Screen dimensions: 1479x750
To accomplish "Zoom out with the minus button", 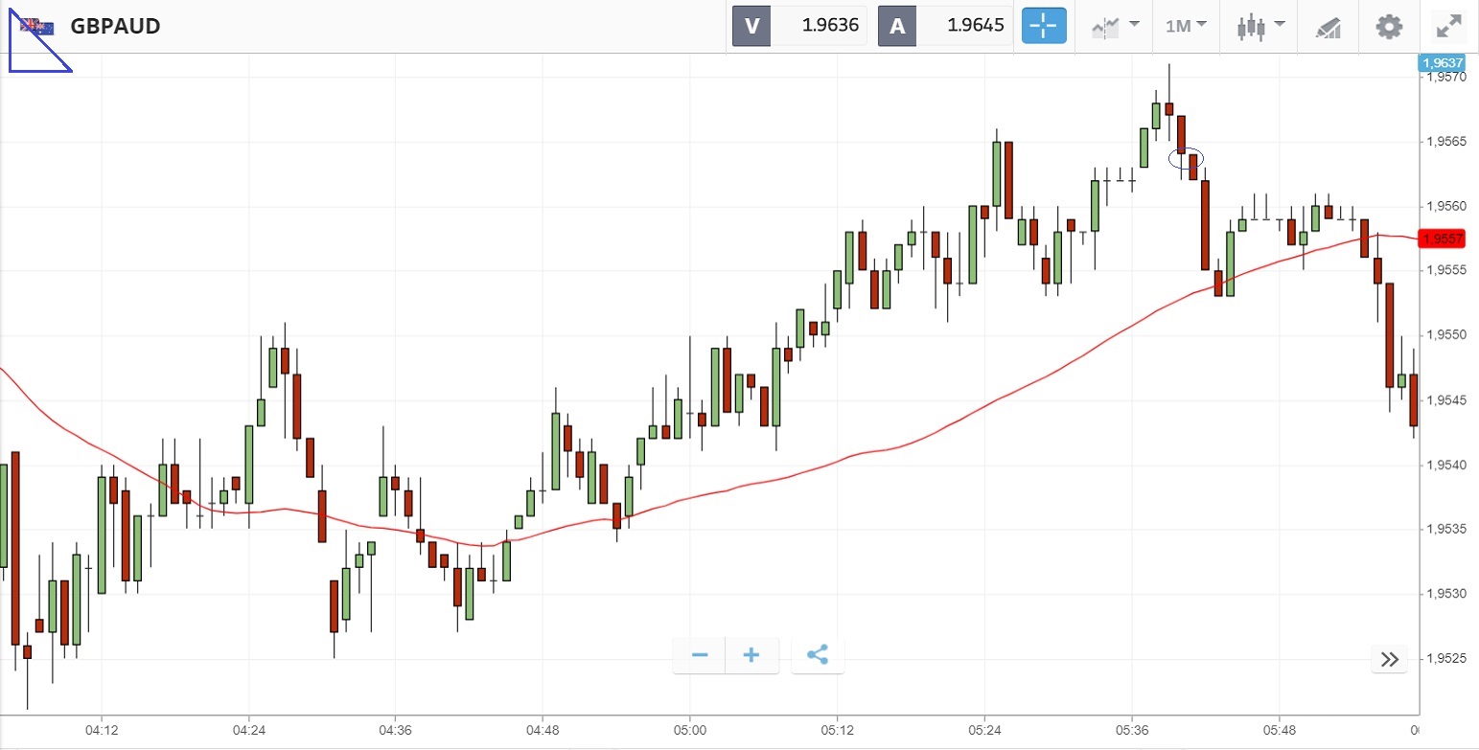I will (700, 655).
